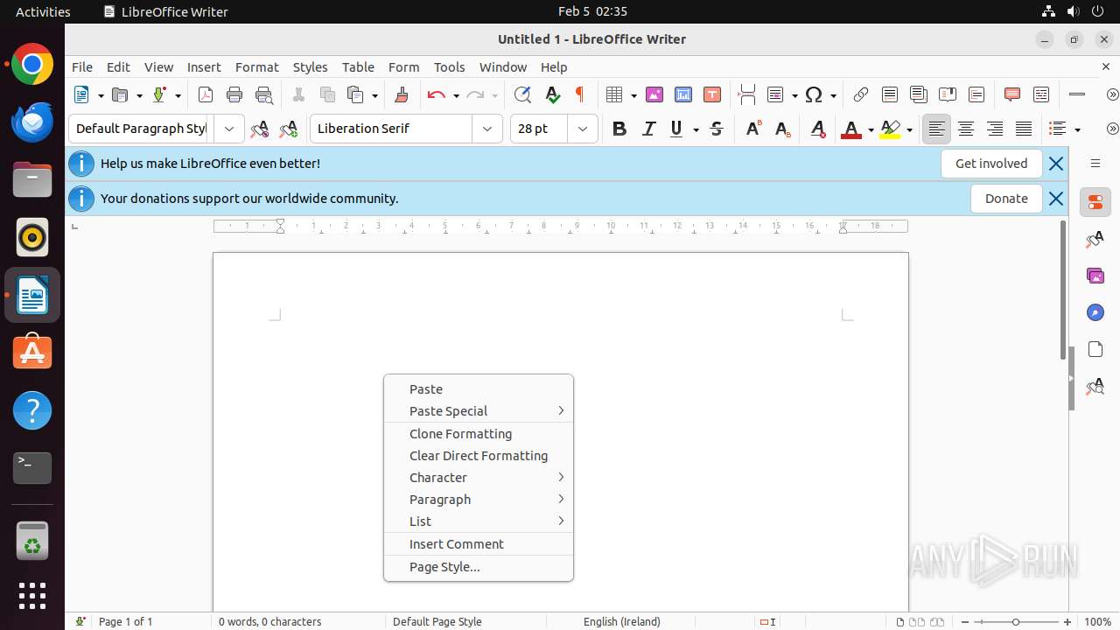Open the Tools menu
1120x630 pixels.
pyautogui.click(x=449, y=66)
